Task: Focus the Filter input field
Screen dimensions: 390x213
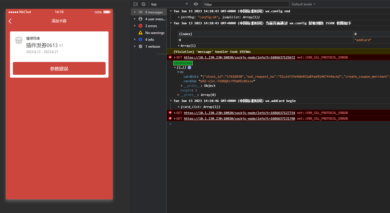Action: (x=246, y=4)
